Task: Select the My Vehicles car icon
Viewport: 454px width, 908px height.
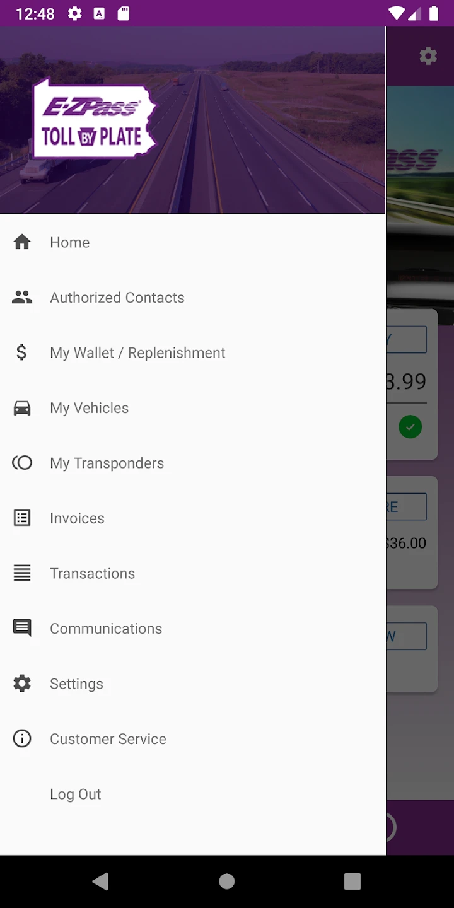Action: pyautogui.click(x=22, y=408)
